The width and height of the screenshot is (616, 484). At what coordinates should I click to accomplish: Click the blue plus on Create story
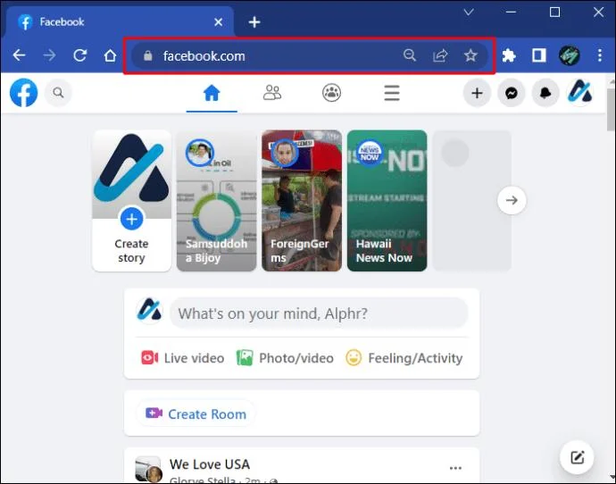[131, 219]
